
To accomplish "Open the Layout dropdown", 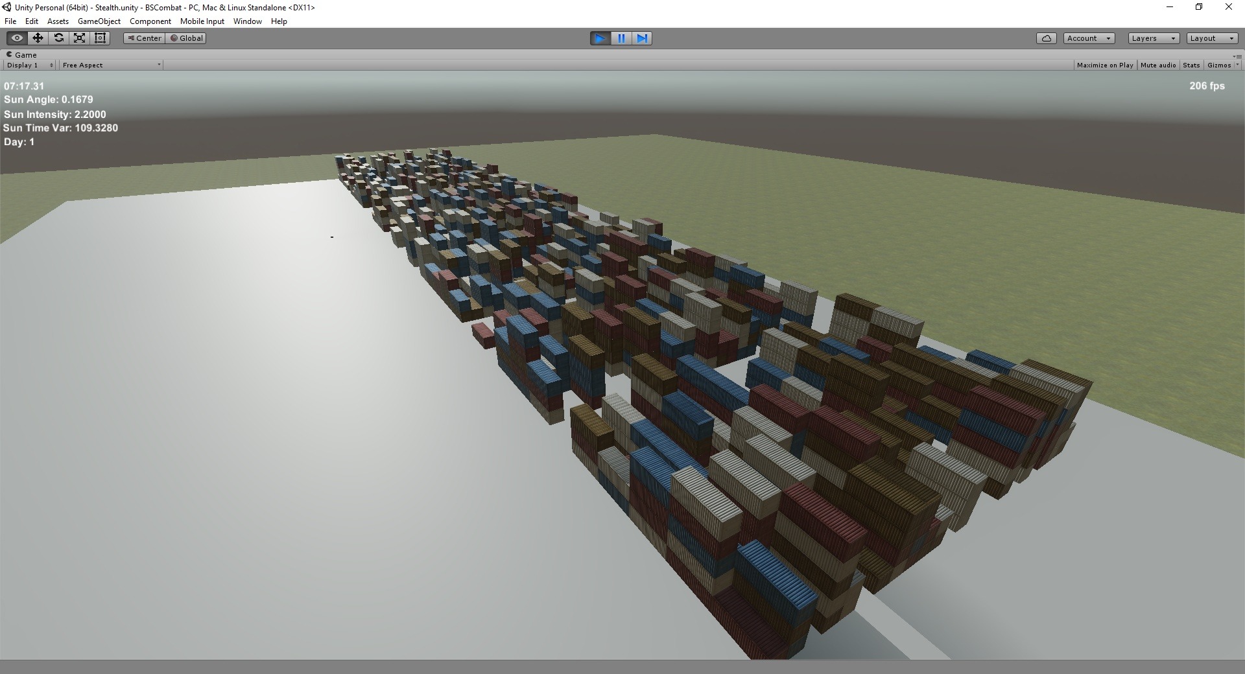I will tap(1211, 38).
